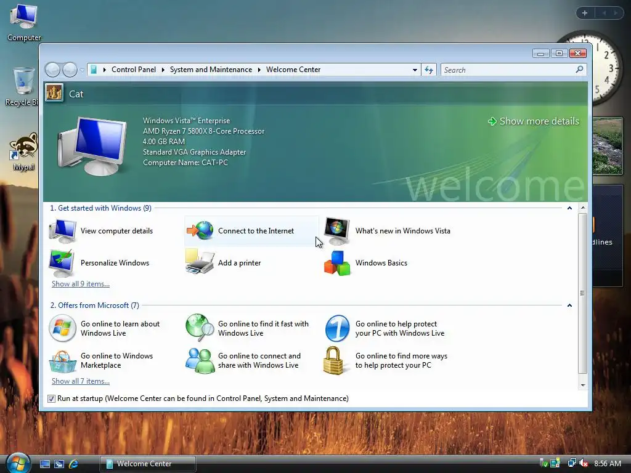This screenshot has height=473, width=631.
Task: Click the Computer Name: CAT-PC text
Action: (x=185, y=163)
